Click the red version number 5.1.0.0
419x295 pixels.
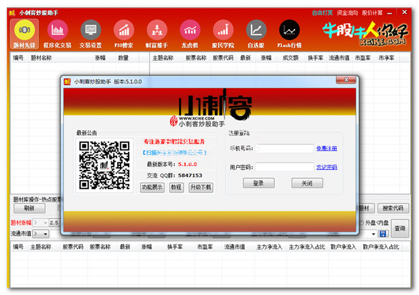(187, 164)
